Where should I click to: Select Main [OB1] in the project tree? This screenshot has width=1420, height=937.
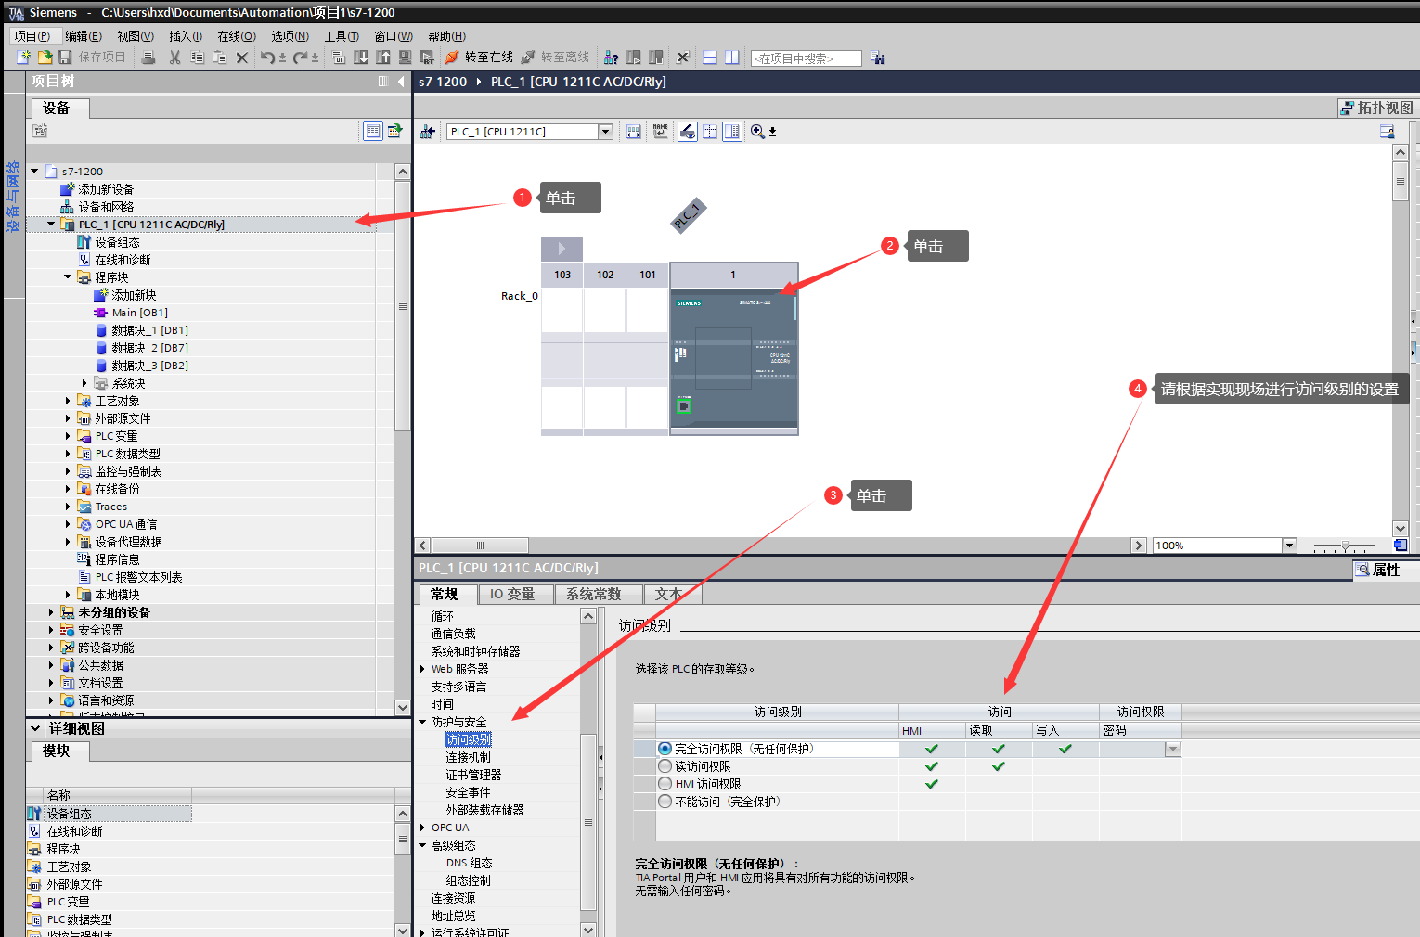[140, 313]
